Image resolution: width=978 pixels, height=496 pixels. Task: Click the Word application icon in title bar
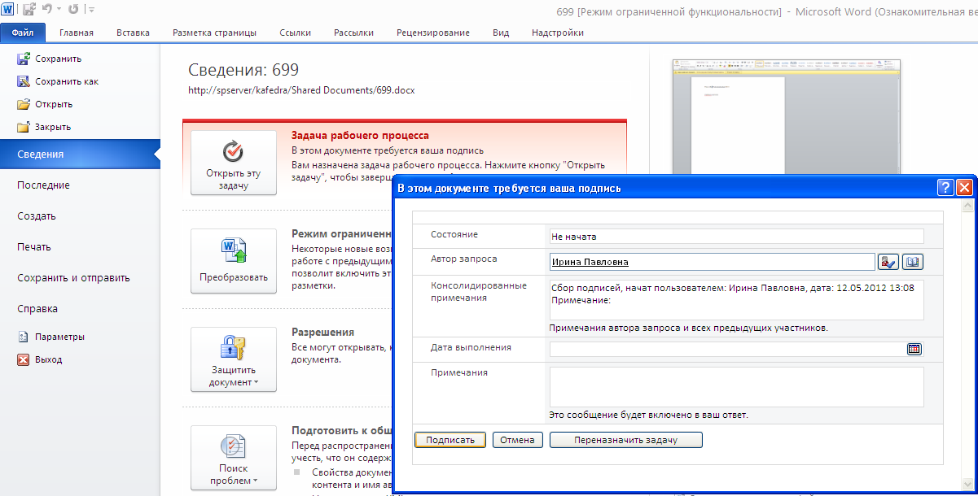[x=8, y=9]
